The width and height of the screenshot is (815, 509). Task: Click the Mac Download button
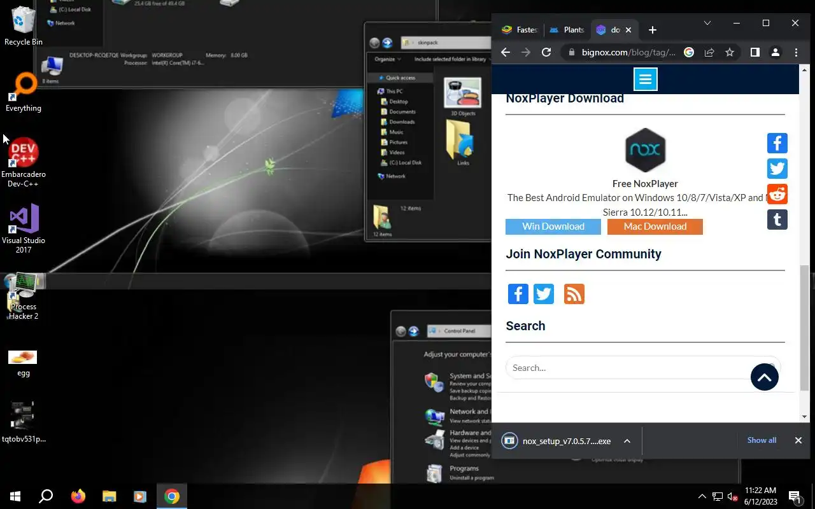pyautogui.click(x=655, y=227)
